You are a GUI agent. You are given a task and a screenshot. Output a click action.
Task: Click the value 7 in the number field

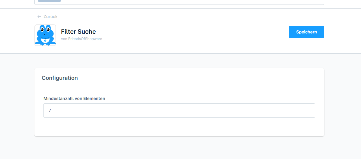pos(50,111)
